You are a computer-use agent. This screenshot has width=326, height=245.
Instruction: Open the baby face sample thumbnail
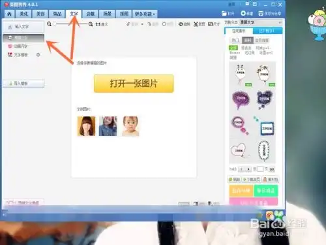tap(130, 126)
